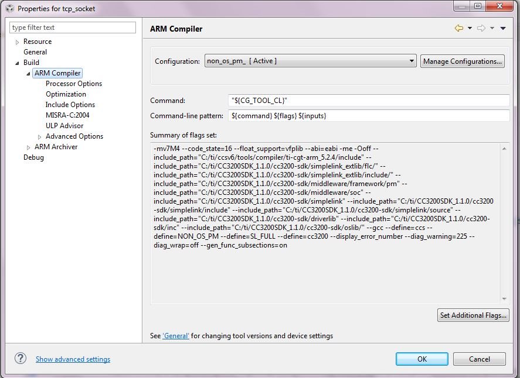
Task: Expand the Advanced Options node
Action: [x=39, y=137]
